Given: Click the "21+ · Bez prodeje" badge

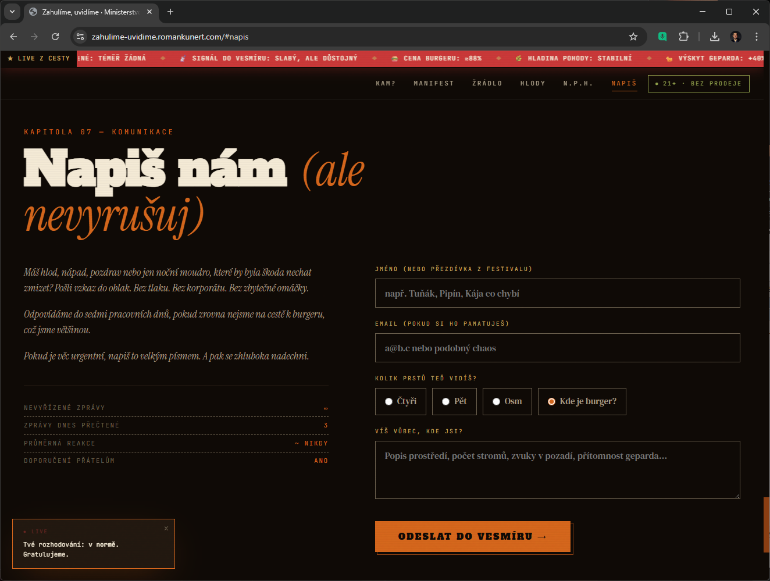Looking at the screenshot, I should pos(698,84).
